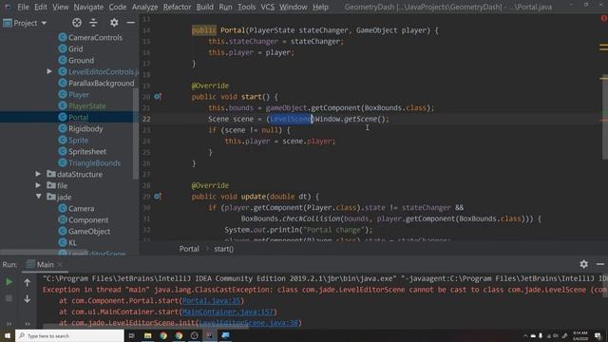Open the notification center icon
The image size is (608, 342).
click(x=598, y=335)
